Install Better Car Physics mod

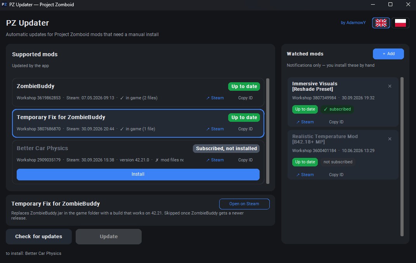click(x=138, y=175)
